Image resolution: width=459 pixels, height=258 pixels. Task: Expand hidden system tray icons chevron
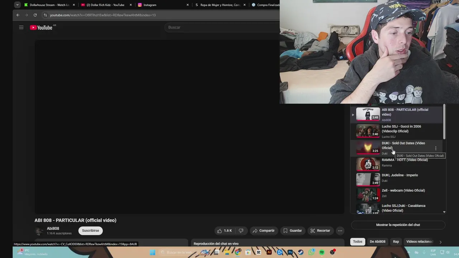[409, 252]
